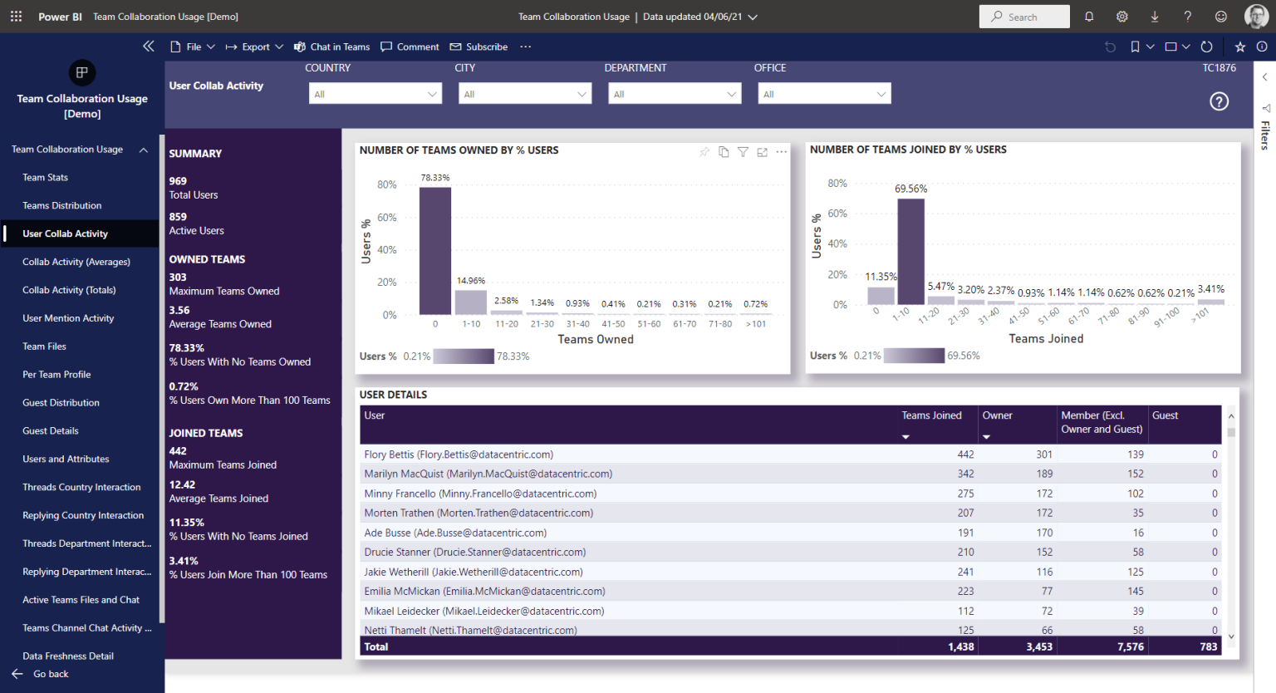Open the OFFICE filter dropdown
Screen dimensions: 1276x693
pyautogui.click(x=824, y=94)
